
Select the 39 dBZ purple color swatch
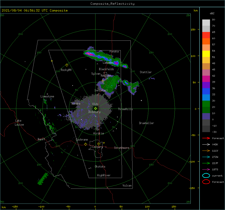tap(206, 85)
